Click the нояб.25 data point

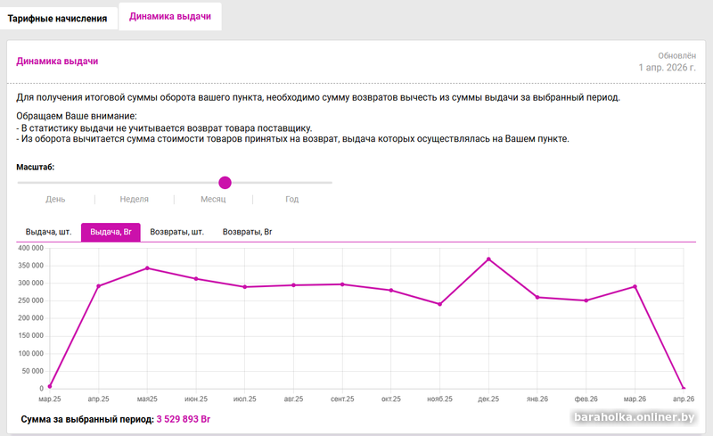(439, 304)
